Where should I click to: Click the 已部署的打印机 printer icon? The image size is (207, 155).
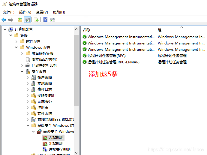(x=28, y=65)
